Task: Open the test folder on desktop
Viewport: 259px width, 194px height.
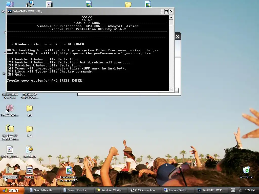Action: click(30, 131)
